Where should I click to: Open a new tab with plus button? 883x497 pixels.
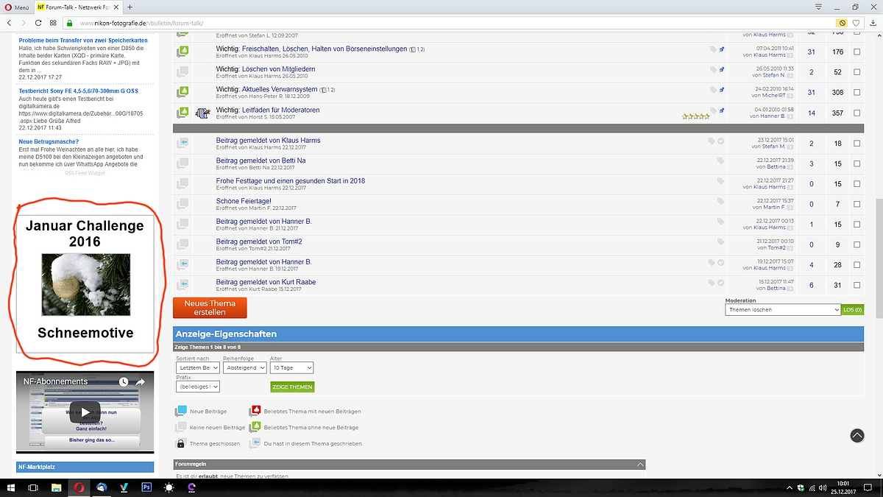click(x=130, y=7)
